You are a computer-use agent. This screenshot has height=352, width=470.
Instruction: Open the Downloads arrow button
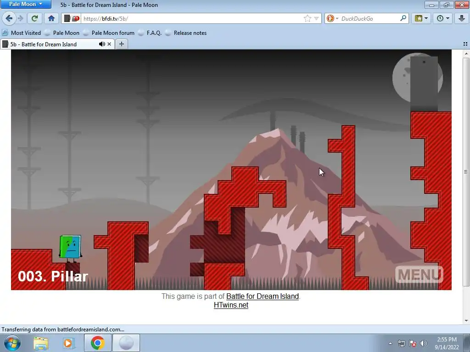point(462,18)
